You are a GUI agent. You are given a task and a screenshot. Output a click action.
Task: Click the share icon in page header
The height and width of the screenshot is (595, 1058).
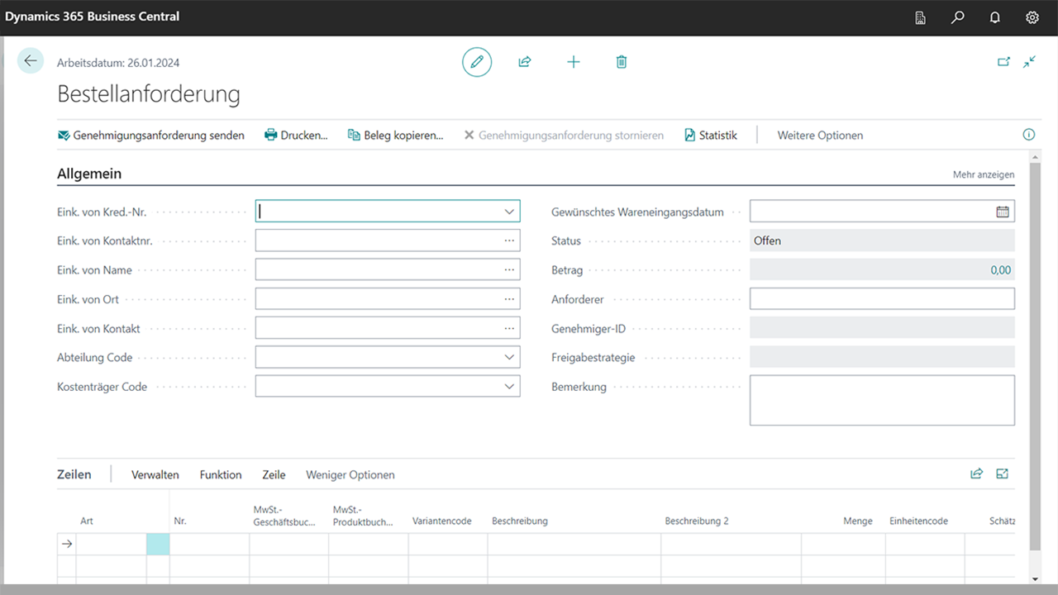(x=525, y=62)
